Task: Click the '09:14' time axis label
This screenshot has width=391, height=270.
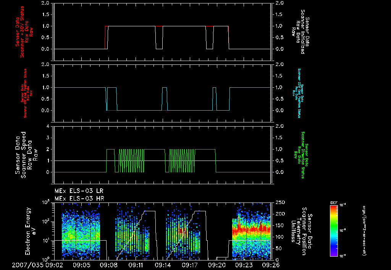Action: 163,265
